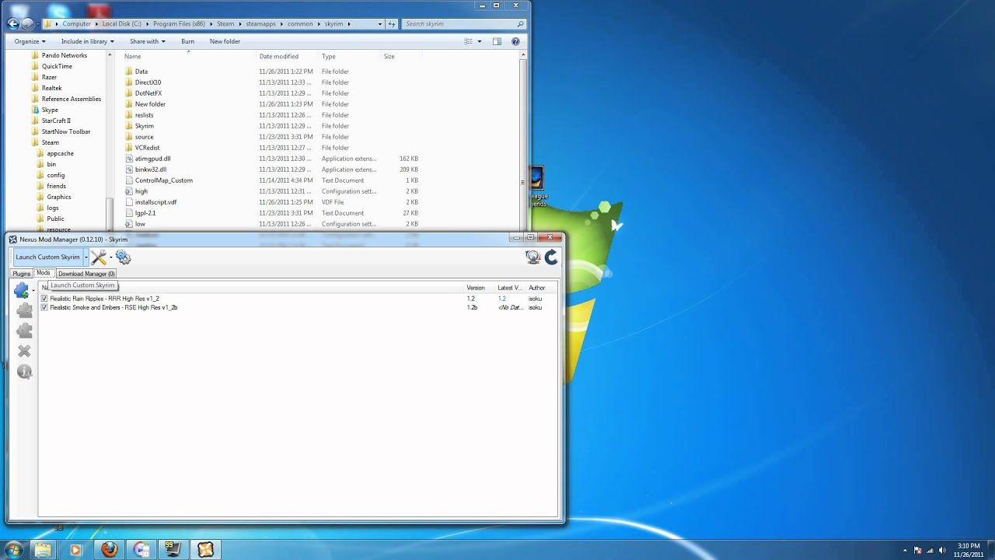Click the Launch Custom Skyrim button
This screenshot has height=560, width=995.
pos(47,257)
